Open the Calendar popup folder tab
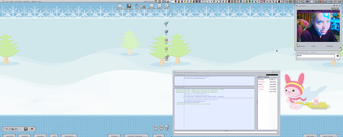 [x=40, y=136]
